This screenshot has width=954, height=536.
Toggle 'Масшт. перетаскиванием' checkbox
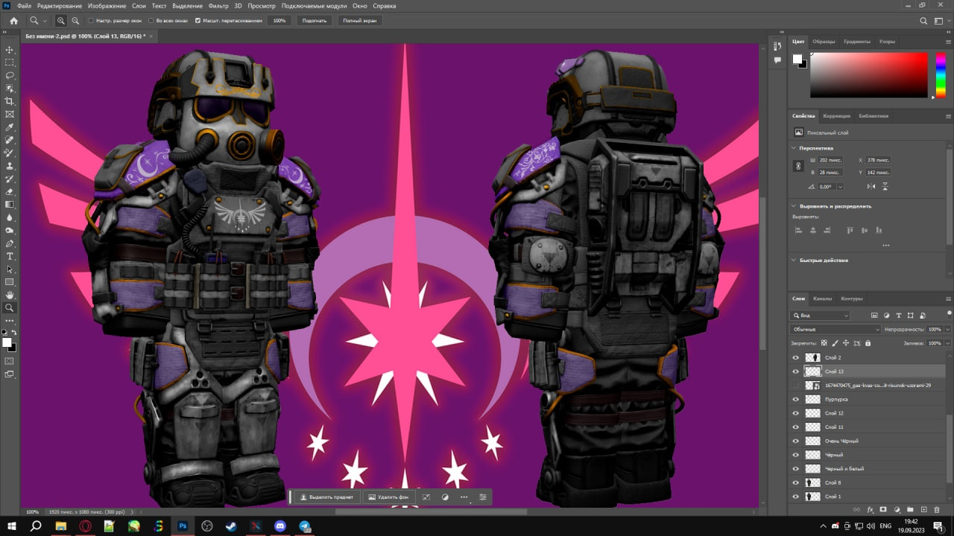click(x=198, y=21)
